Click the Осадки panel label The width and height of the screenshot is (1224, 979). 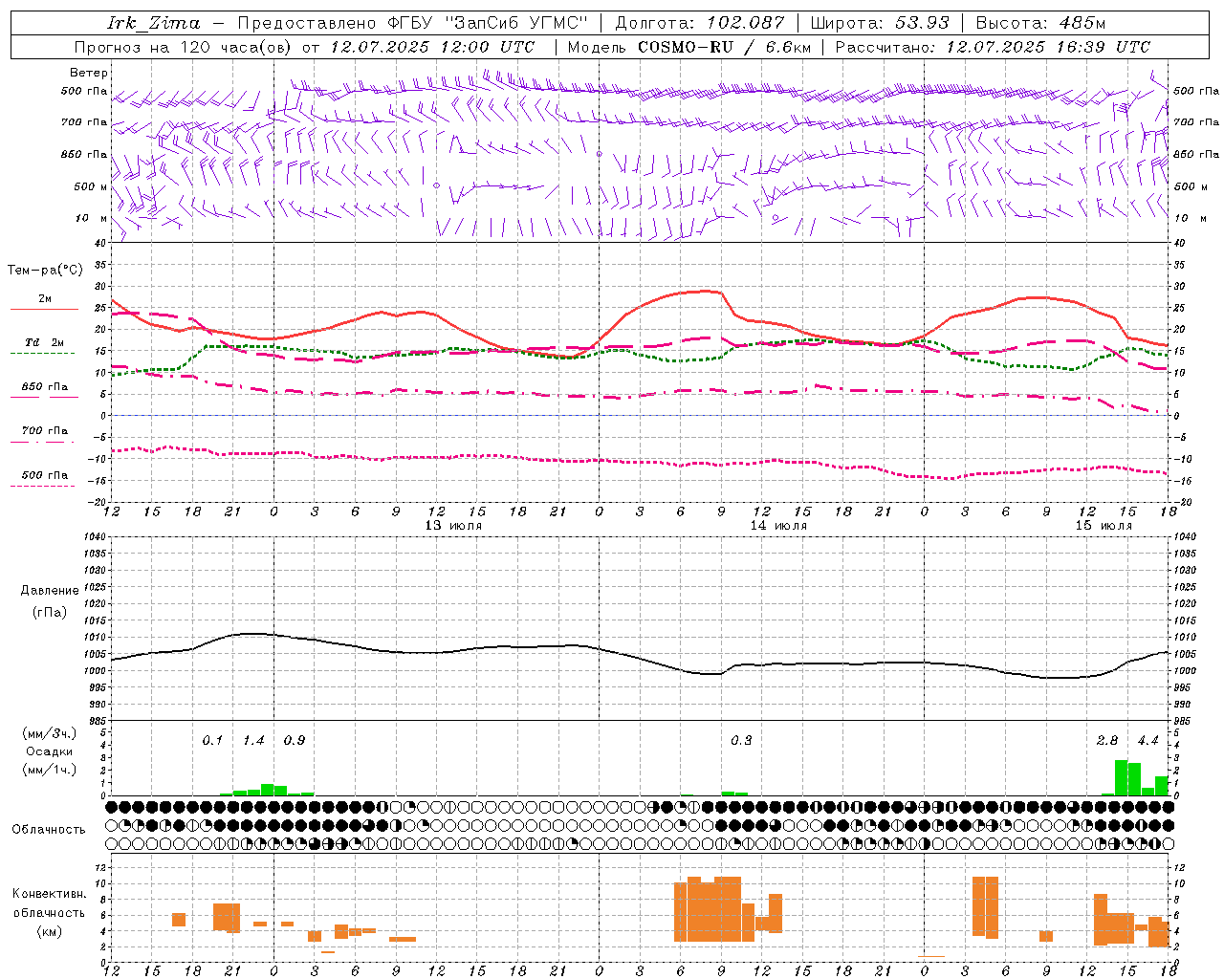[50, 751]
